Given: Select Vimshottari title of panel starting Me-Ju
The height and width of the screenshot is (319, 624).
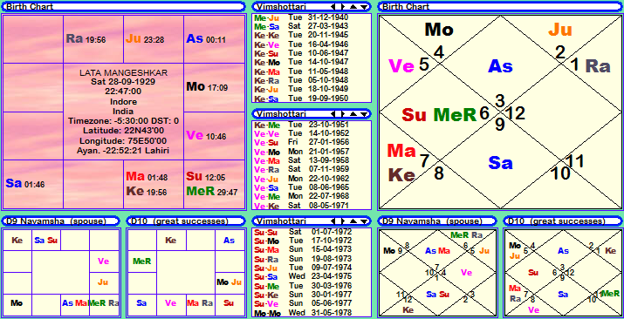Looking at the screenshot, I should click(x=281, y=7).
